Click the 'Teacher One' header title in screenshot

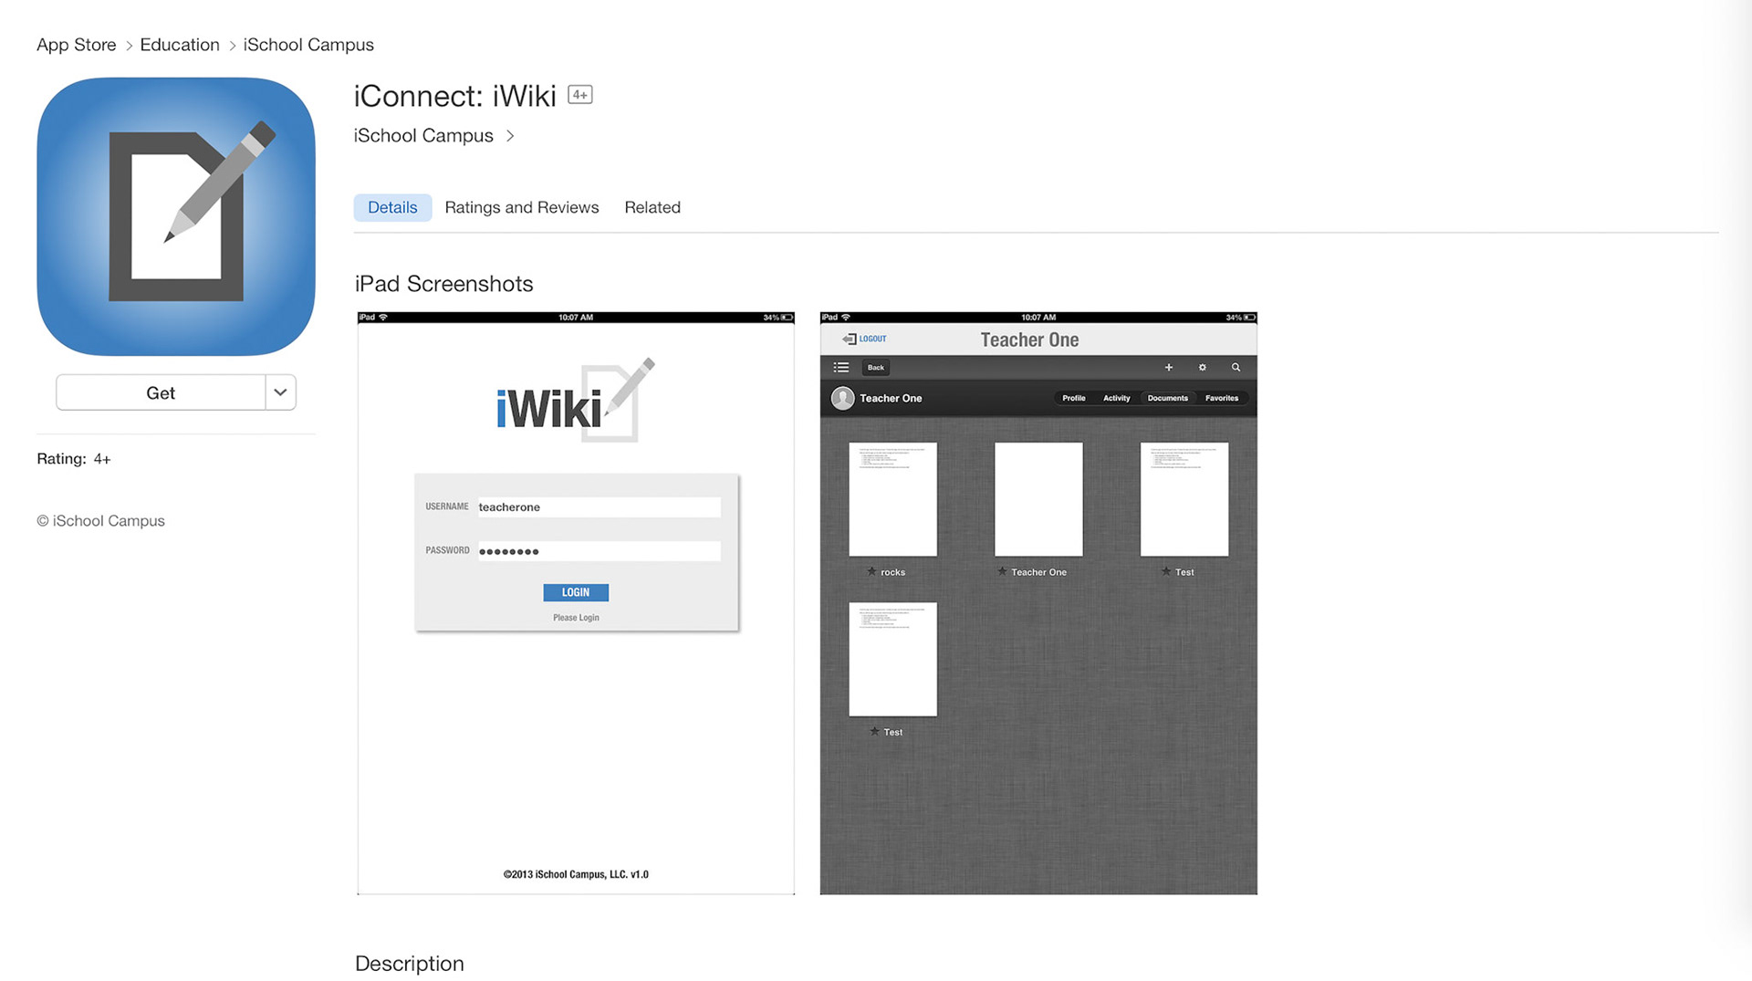tap(1029, 339)
